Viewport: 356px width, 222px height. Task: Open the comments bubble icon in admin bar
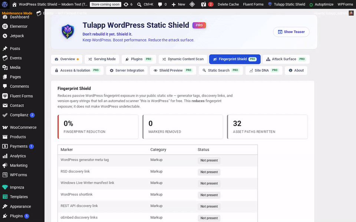(160, 4)
